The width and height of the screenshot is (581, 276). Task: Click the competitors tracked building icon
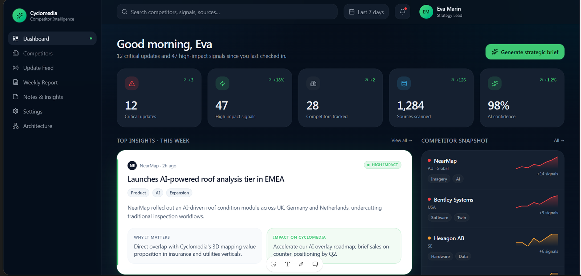tap(313, 83)
